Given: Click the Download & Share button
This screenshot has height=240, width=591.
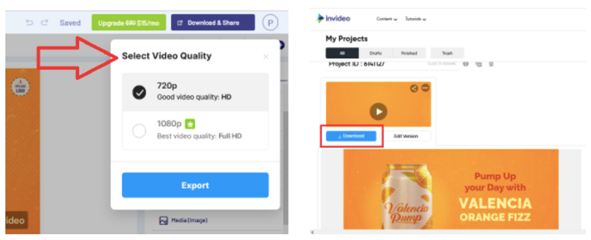Looking at the screenshot, I should coord(213,23).
